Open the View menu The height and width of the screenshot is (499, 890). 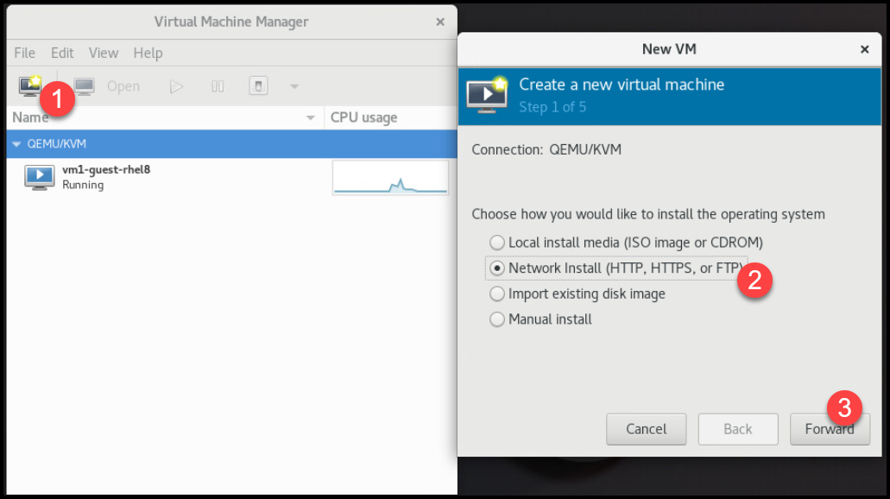pyautogui.click(x=103, y=53)
